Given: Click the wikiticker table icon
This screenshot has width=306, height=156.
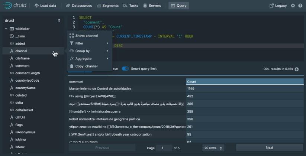Looking at the screenshot, I should coord(12,29).
